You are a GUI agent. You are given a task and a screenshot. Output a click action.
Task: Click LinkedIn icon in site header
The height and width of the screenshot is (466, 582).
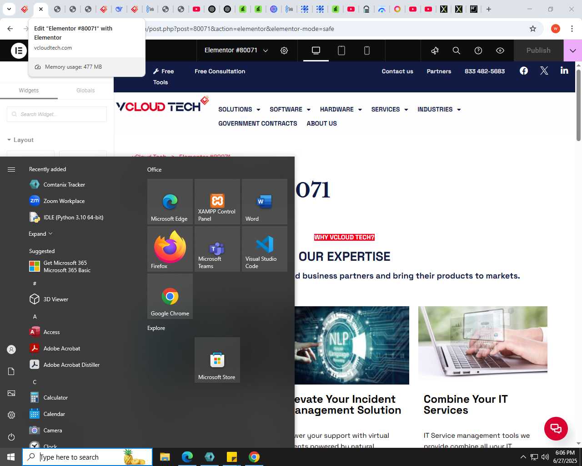tap(564, 70)
